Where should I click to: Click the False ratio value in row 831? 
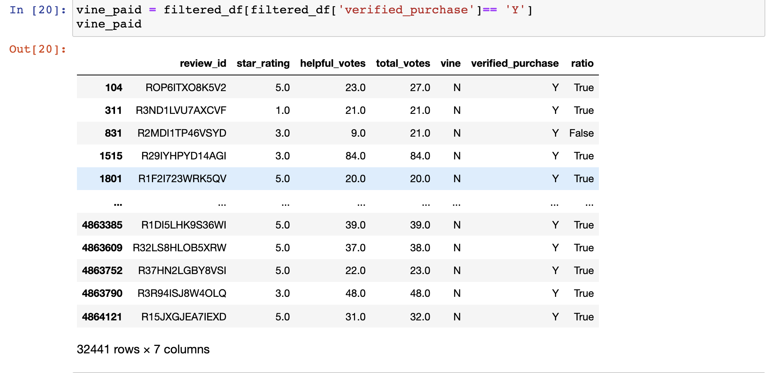click(x=582, y=133)
